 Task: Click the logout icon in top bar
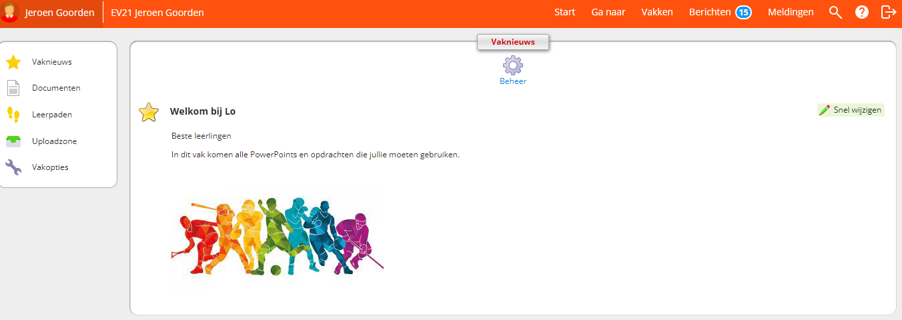(889, 12)
